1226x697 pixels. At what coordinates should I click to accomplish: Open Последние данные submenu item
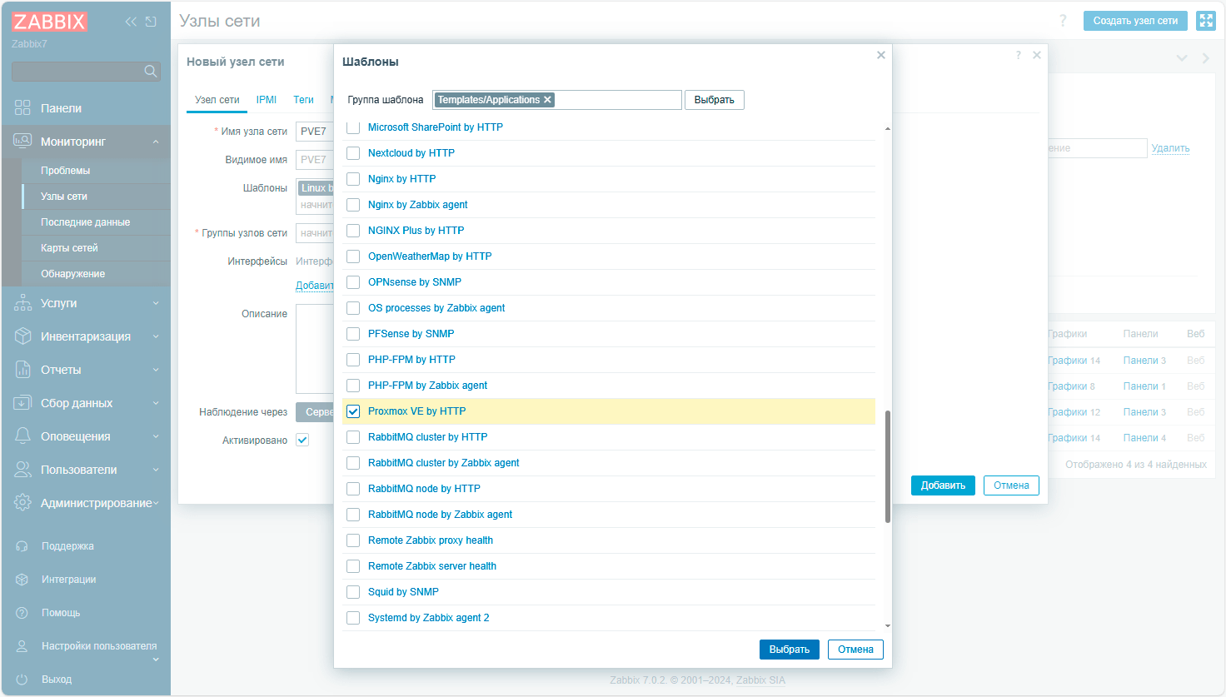(x=85, y=222)
